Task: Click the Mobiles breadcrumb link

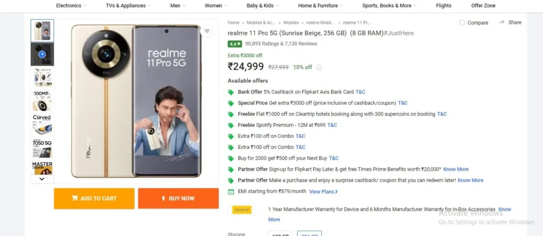Action: click(291, 22)
